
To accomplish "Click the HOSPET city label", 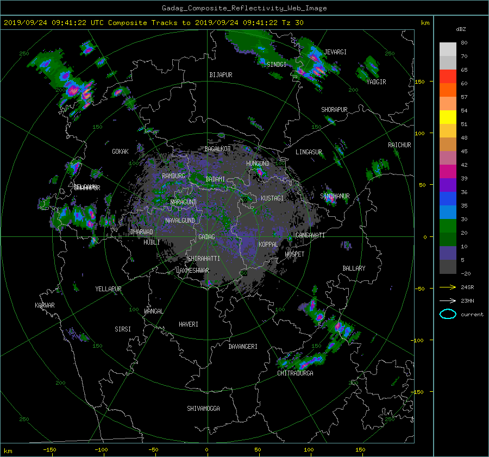I will click(x=294, y=254).
